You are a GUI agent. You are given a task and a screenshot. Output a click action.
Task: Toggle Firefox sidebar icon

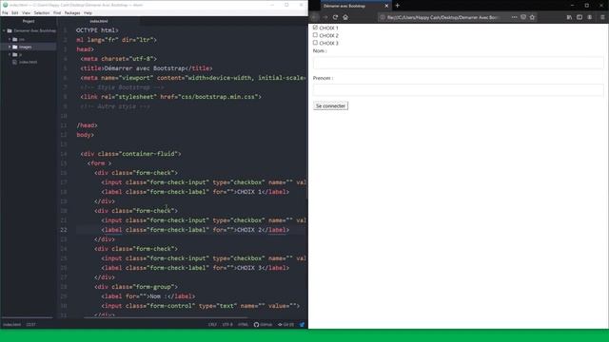[x=580, y=17]
